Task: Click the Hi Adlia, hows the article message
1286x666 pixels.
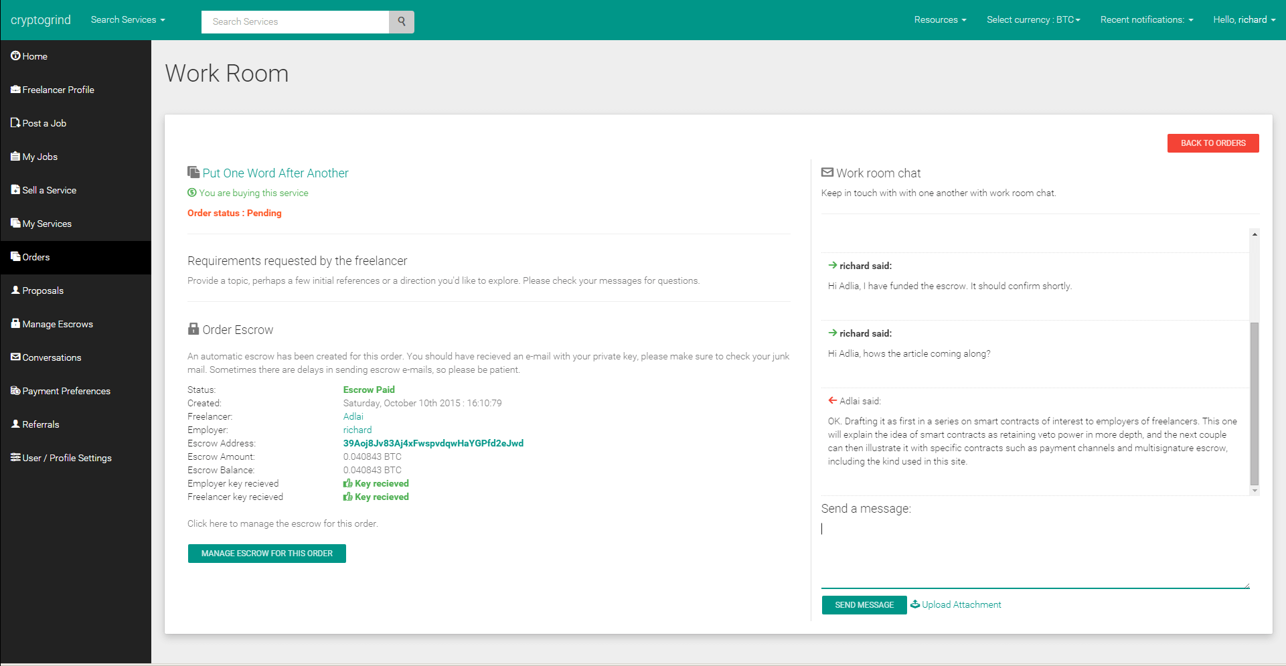Action: click(909, 353)
